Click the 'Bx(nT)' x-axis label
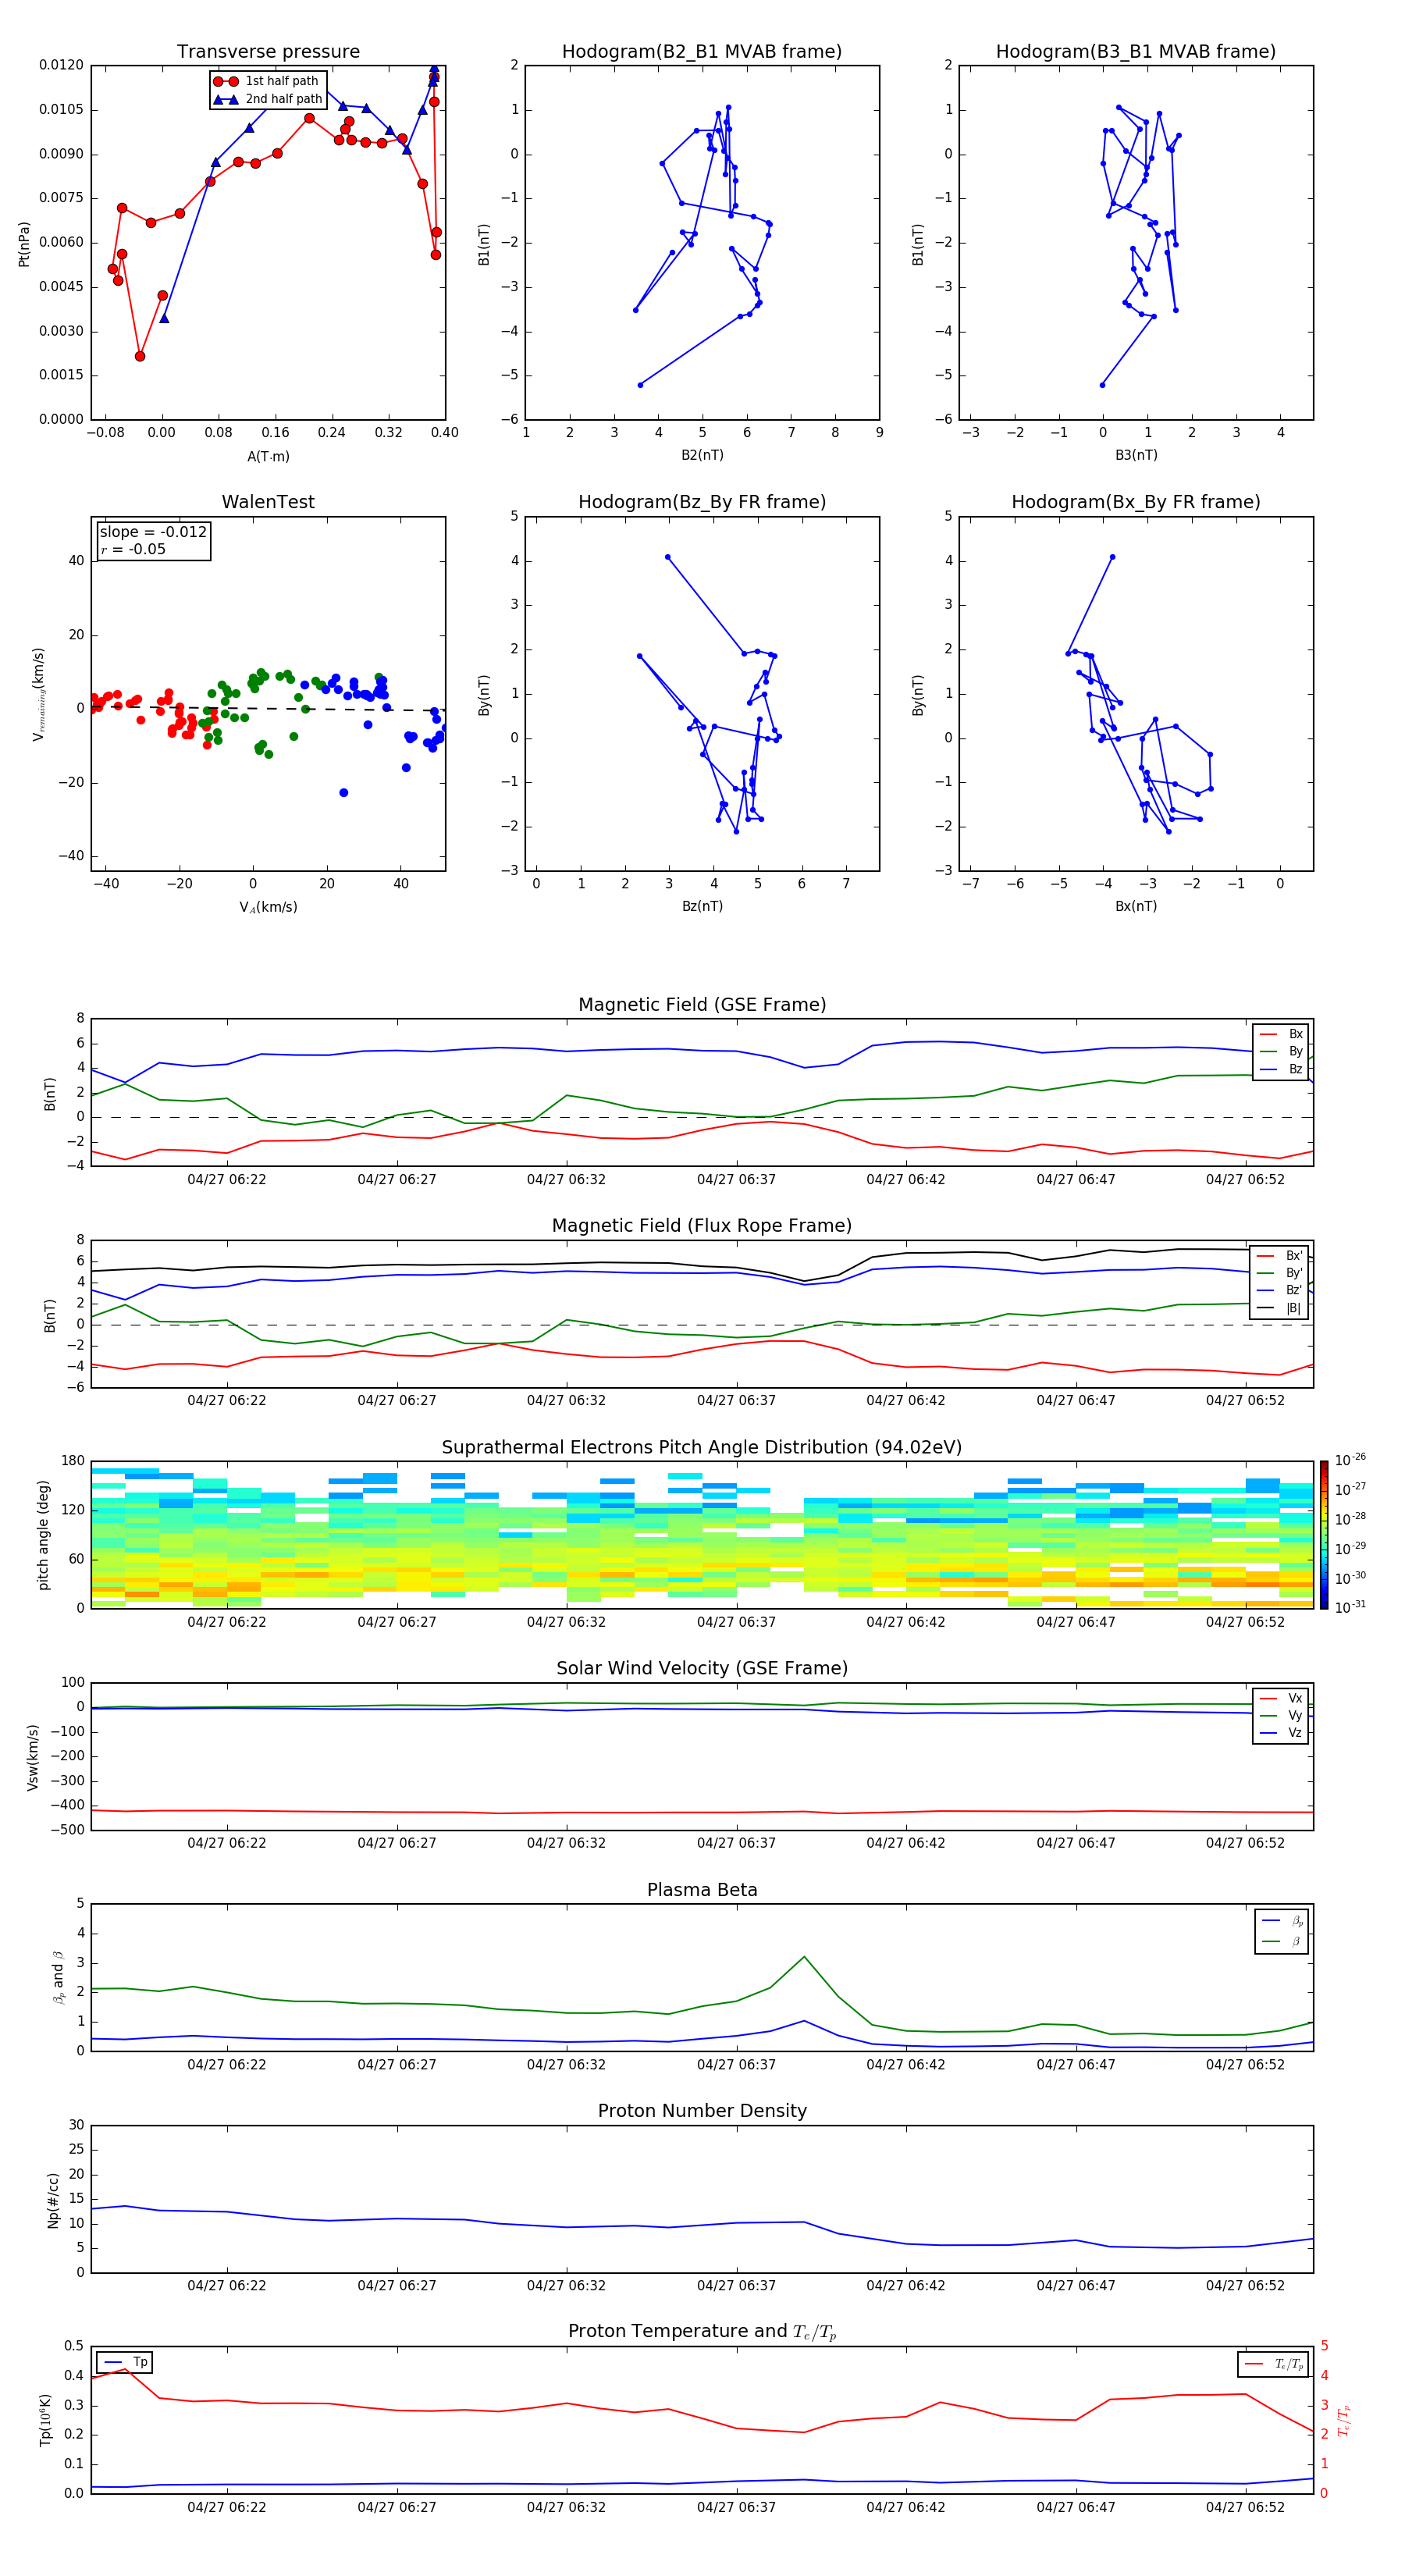This screenshot has width=1405, height=2576. 1136,906
